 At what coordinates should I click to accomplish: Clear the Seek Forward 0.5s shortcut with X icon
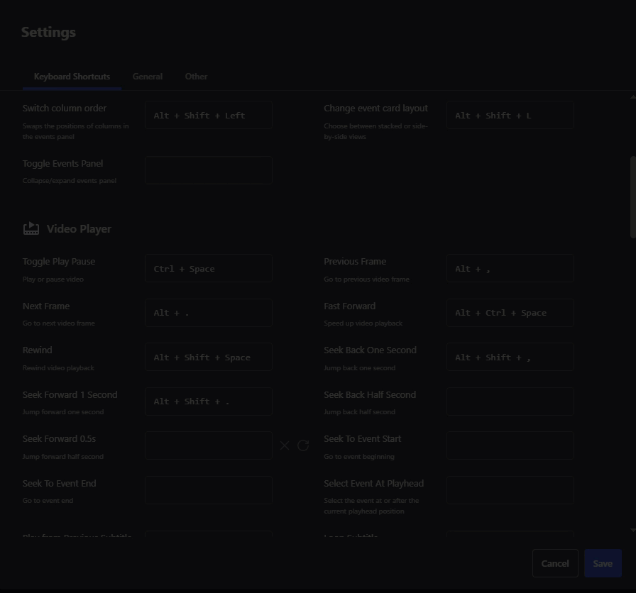pos(285,445)
